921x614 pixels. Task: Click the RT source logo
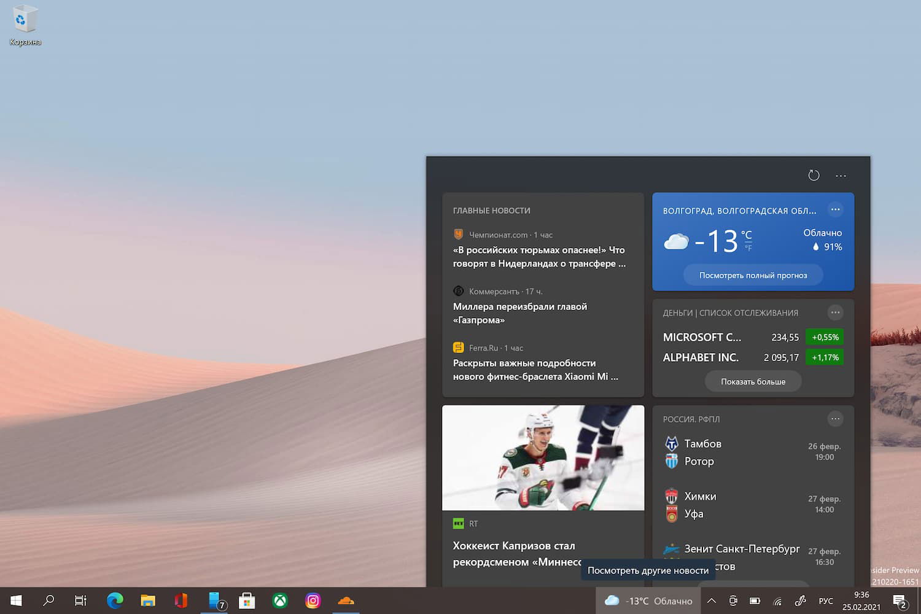point(458,524)
